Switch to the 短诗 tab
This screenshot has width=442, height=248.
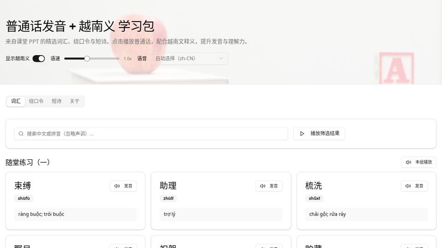click(x=56, y=101)
